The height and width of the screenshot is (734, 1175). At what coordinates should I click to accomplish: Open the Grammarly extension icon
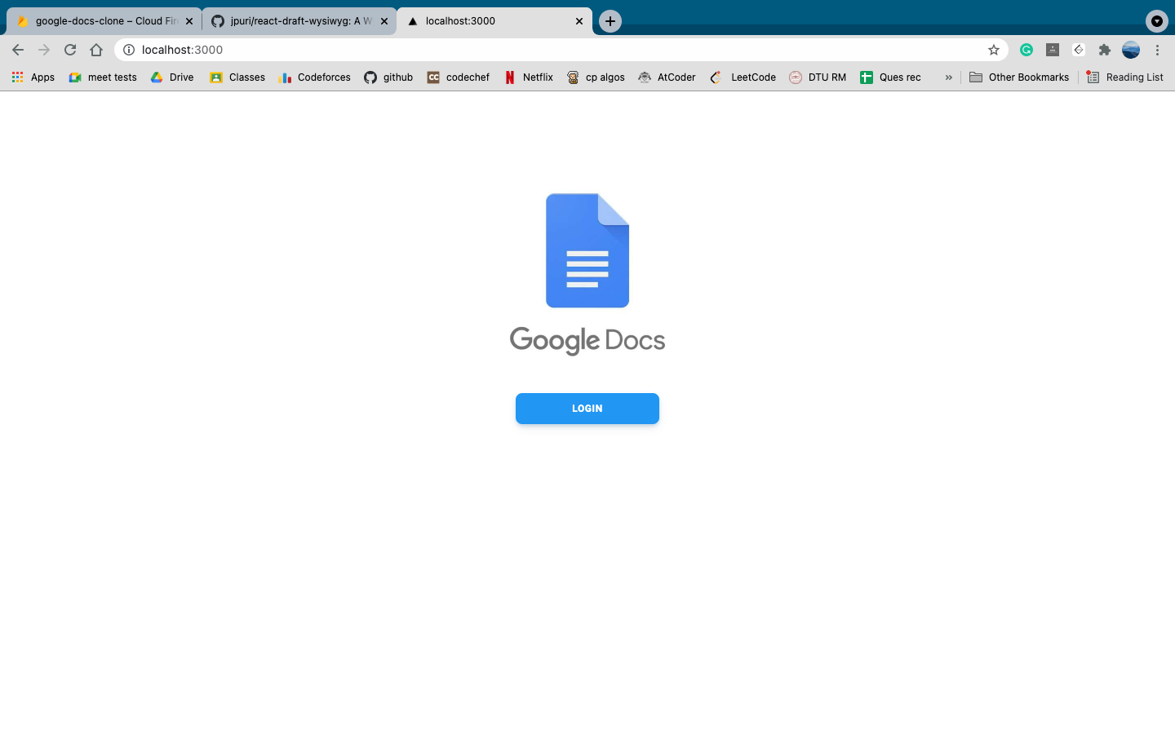pyautogui.click(x=1026, y=50)
